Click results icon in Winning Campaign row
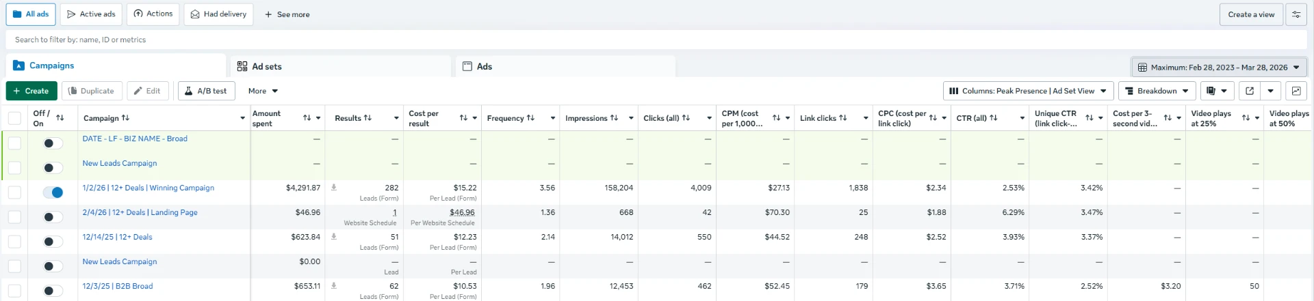This screenshot has height=301, width=1314. [x=334, y=187]
